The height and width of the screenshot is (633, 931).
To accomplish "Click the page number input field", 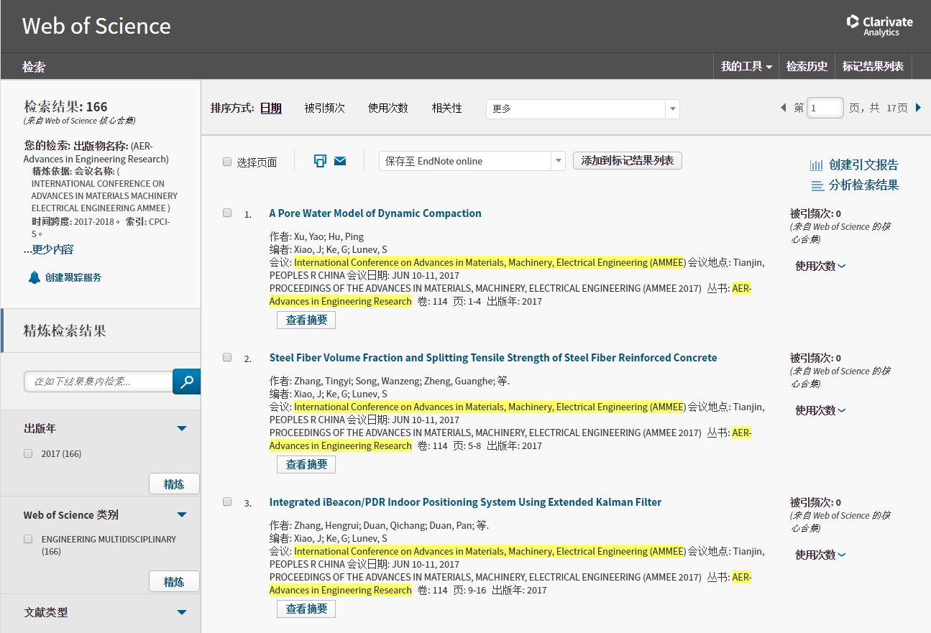I will point(825,108).
